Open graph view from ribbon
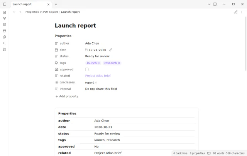This screenshot has width=247, height=156. (x=4, y=18)
